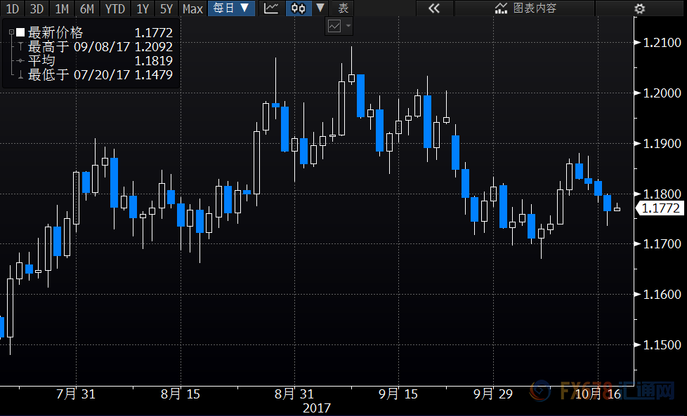The image size is (687, 416).
Task: Click the 8月 15 date label
Action: coord(180,394)
